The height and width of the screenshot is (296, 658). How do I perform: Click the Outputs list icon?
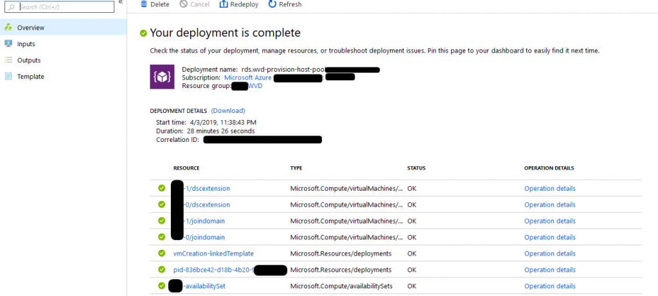[8, 60]
